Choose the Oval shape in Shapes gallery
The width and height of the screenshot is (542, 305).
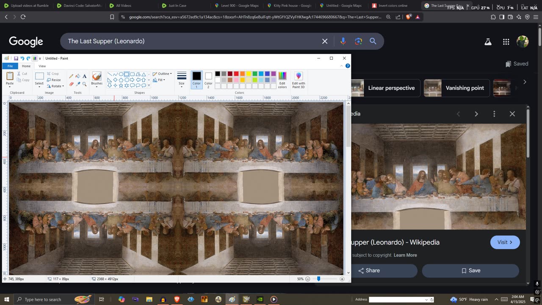(x=121, y=74)
